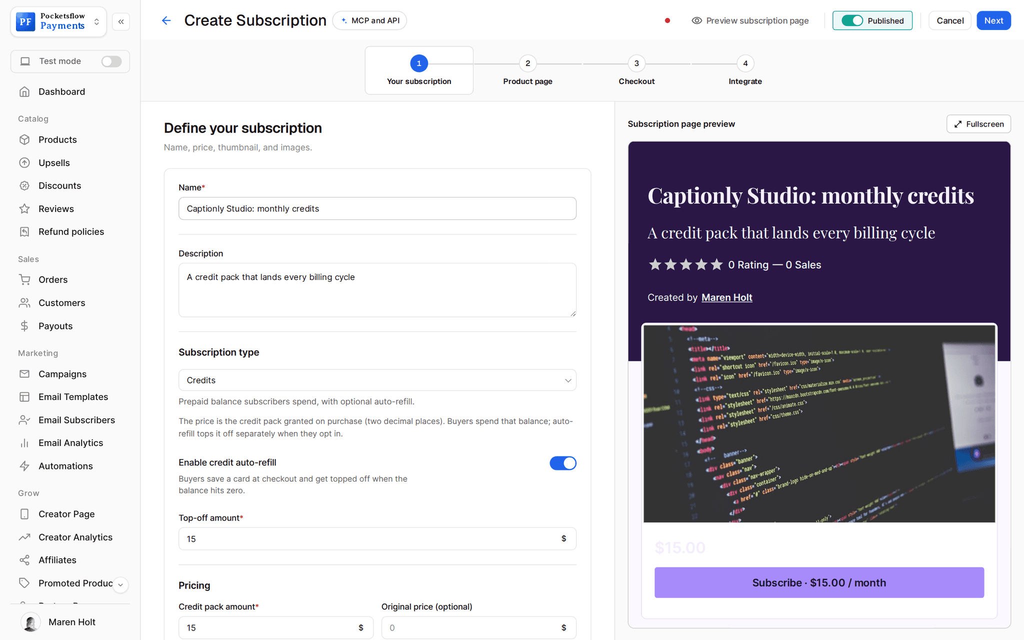Select step 1 Your subscription

[x=419, y=70]
